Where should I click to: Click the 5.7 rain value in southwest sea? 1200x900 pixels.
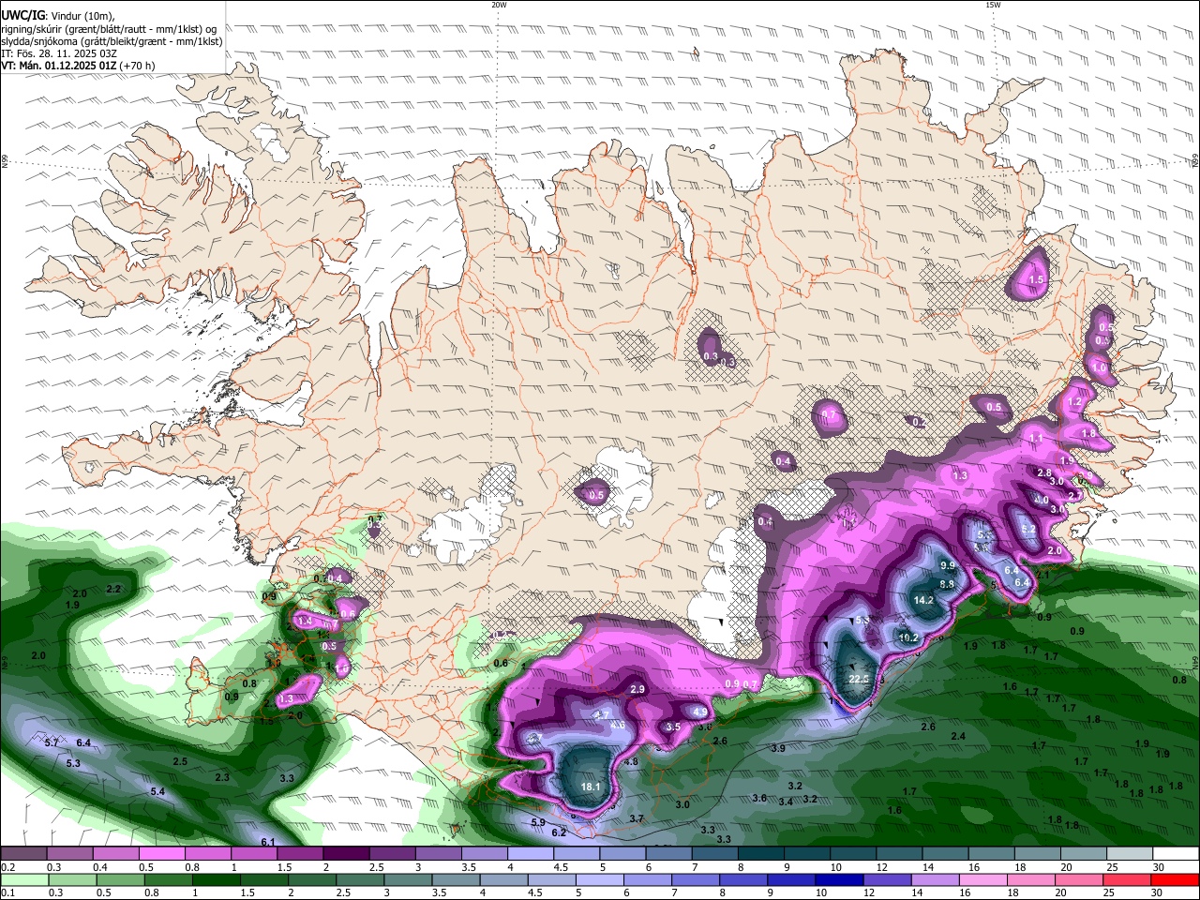[x=52, y=742]
